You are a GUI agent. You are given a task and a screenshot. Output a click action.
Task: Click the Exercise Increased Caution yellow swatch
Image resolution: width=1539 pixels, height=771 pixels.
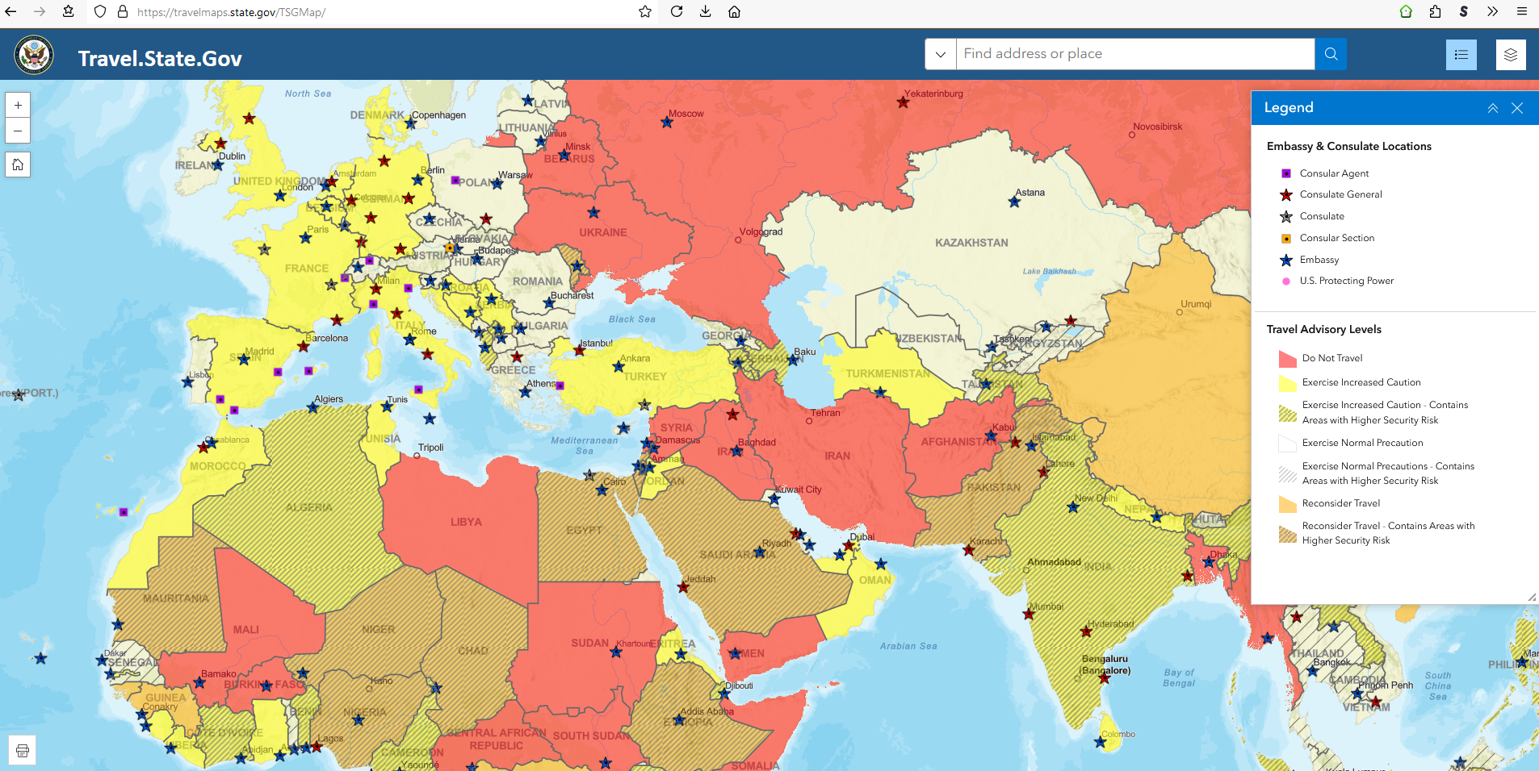(x=1288, y=383)
